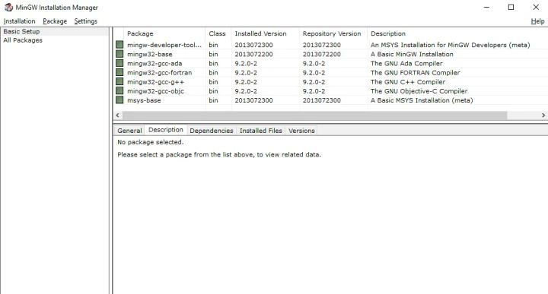Toggle the mingw32-gcc-g++ package checkbox
The width and height of the screenshot is (548, 294).
tap(119, 81)
